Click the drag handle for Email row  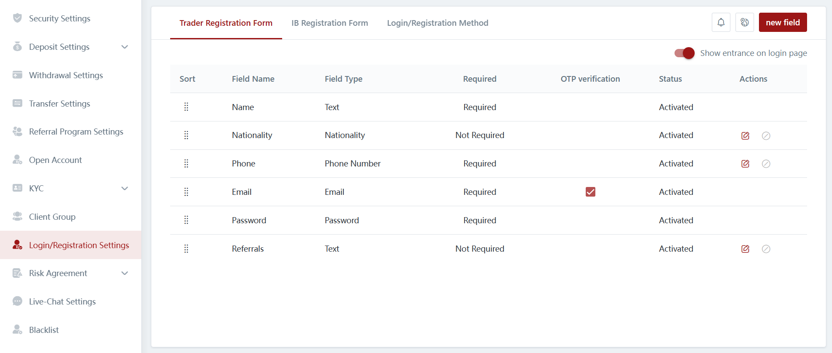click(x=186, y=192)
